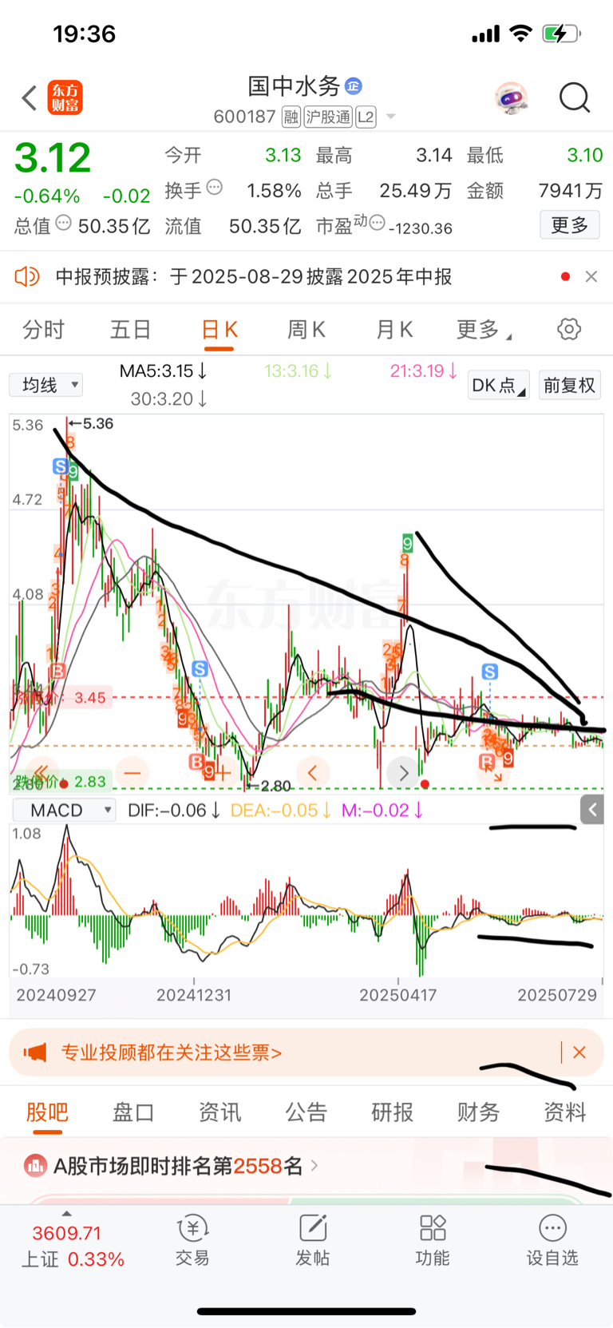Tap the battery status icon

coord(562,34)
